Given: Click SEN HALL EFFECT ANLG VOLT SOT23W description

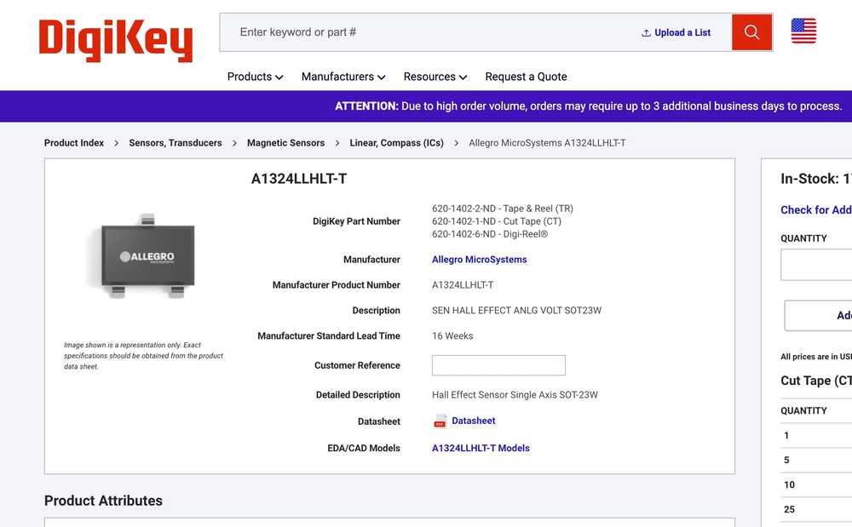Looking at the screenshot, I should (517, 311).
